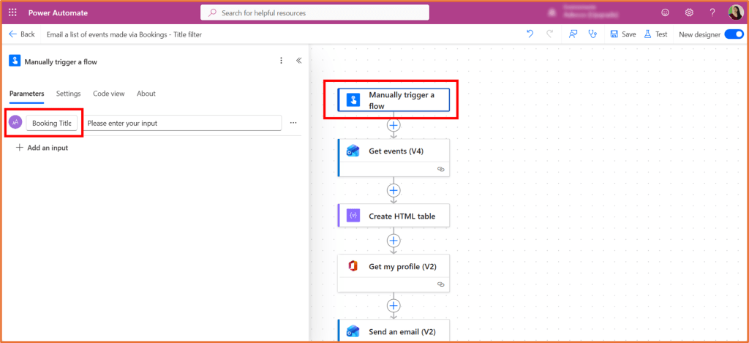This screenshot has height=343, width=749.
Task: Open the Copilot feedback person icon
Action: pos(573,34)
